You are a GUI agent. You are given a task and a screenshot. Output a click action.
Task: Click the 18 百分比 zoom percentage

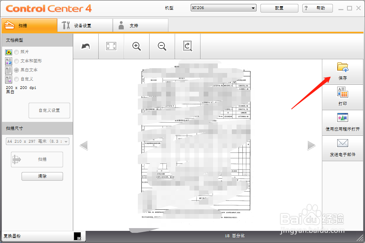coord(235,236)
